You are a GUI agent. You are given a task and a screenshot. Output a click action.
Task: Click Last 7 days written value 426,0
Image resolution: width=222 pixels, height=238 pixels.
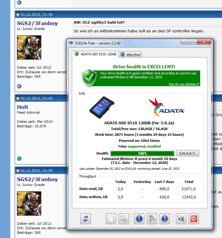164,197
